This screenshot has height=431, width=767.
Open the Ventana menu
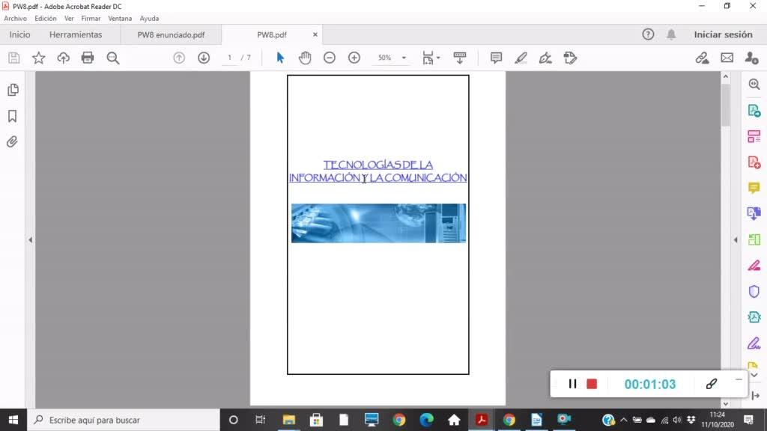120,19
